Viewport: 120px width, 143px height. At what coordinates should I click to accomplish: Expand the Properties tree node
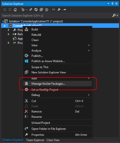coord(9,30)
